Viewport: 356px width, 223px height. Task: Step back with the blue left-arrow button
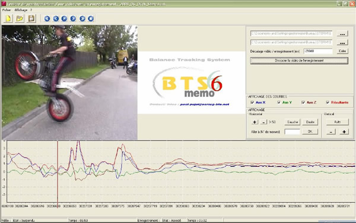(56, 18)
